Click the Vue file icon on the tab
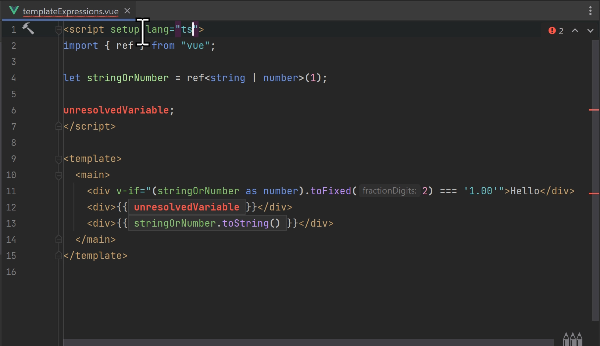Image resolution: width=600 pixels, height=346 pixels. tap(14, 11)
